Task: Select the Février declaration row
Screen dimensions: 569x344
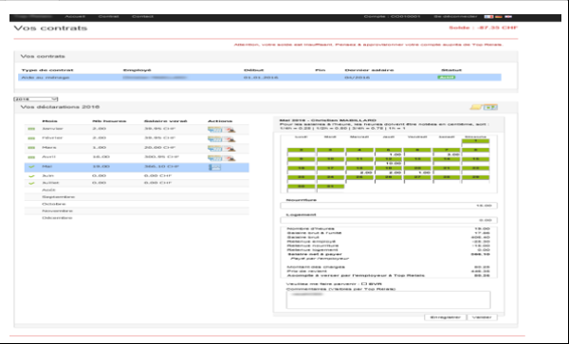Action: click(x=137, y=139)
